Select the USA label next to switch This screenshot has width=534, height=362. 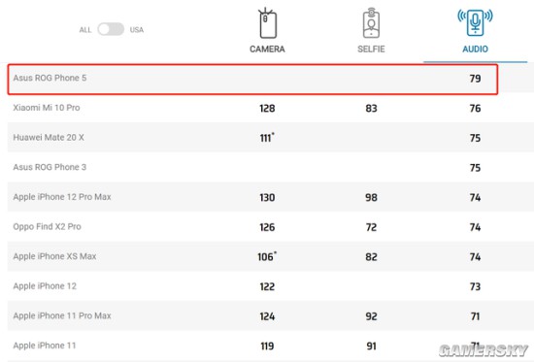pos(137,30)
